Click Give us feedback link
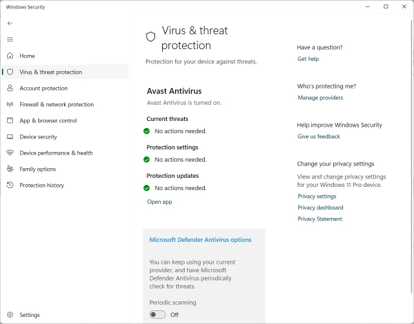The width and height of the screenshot is (414, 324). click(x=318, y=136)
